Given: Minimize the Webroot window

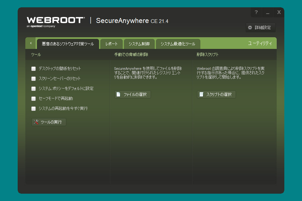Looking at the screenshot, I should click(x=268, y=13).
